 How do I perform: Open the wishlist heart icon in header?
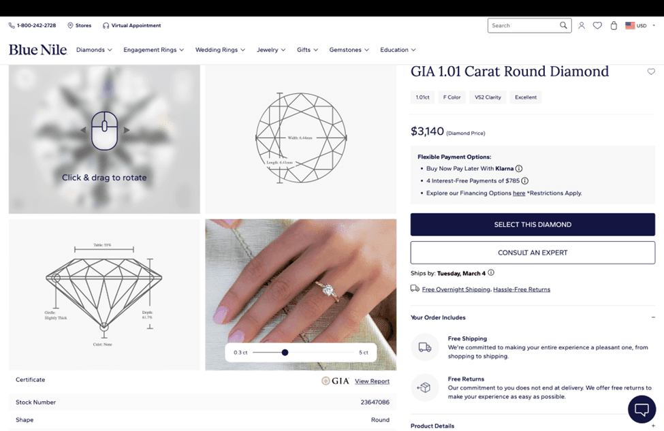tap(597, 25)
